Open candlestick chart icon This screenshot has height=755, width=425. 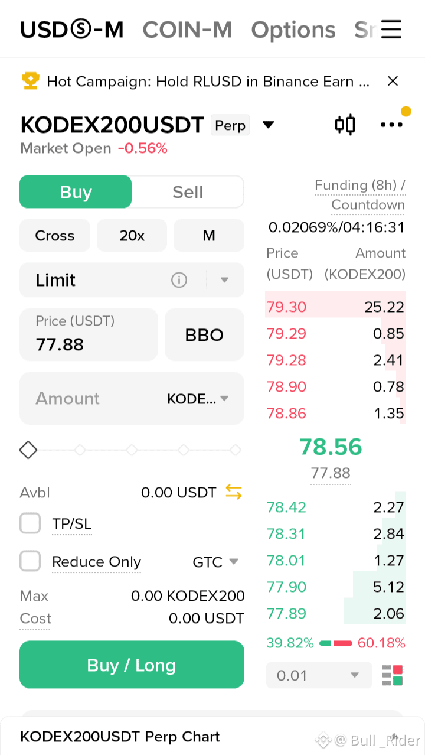(345, 125)
